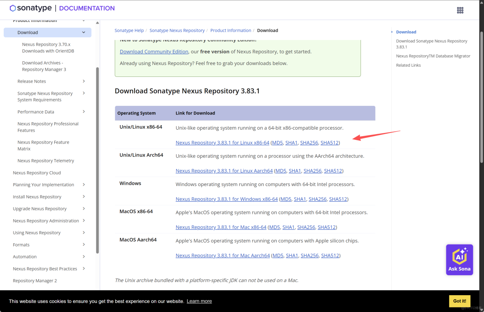Open the app grid menu at top right
The image size is (484, 312).
pos(460,10)
